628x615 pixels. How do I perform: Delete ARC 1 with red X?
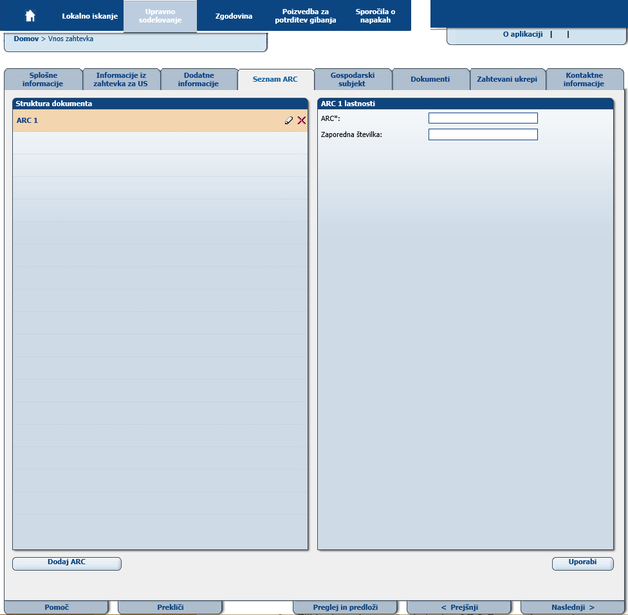[302, 120]
